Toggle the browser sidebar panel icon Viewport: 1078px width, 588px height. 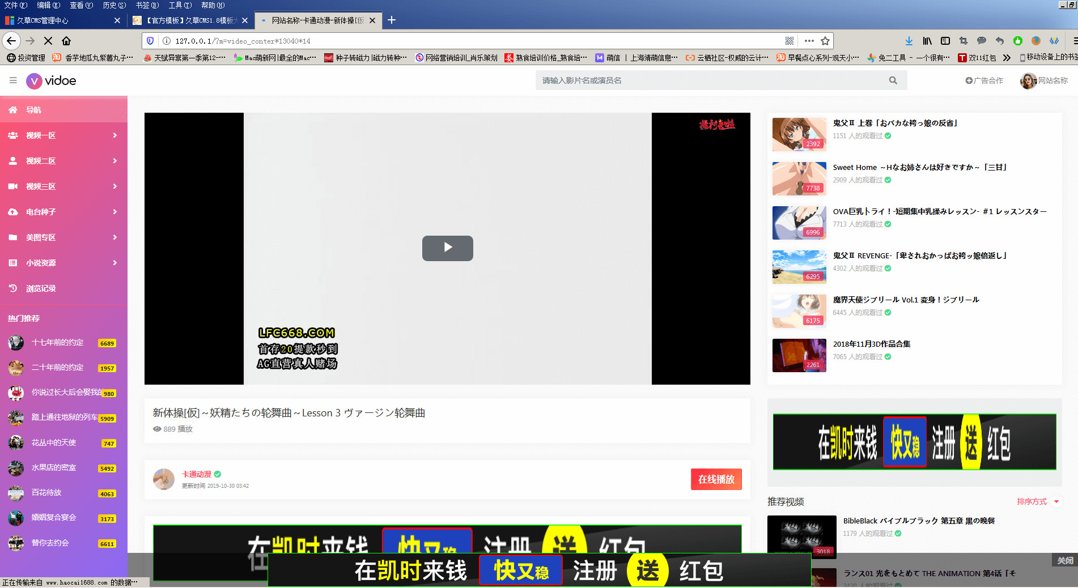[x=945, y=41]
